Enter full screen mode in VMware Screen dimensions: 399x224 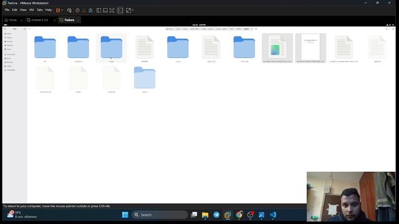click(x=112, y=11)
